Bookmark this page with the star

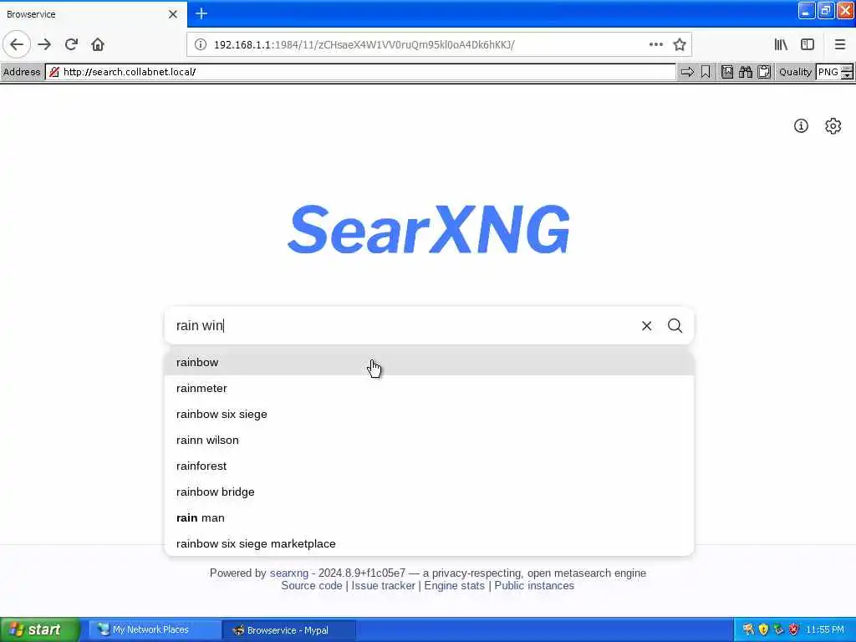pos(679,44)
